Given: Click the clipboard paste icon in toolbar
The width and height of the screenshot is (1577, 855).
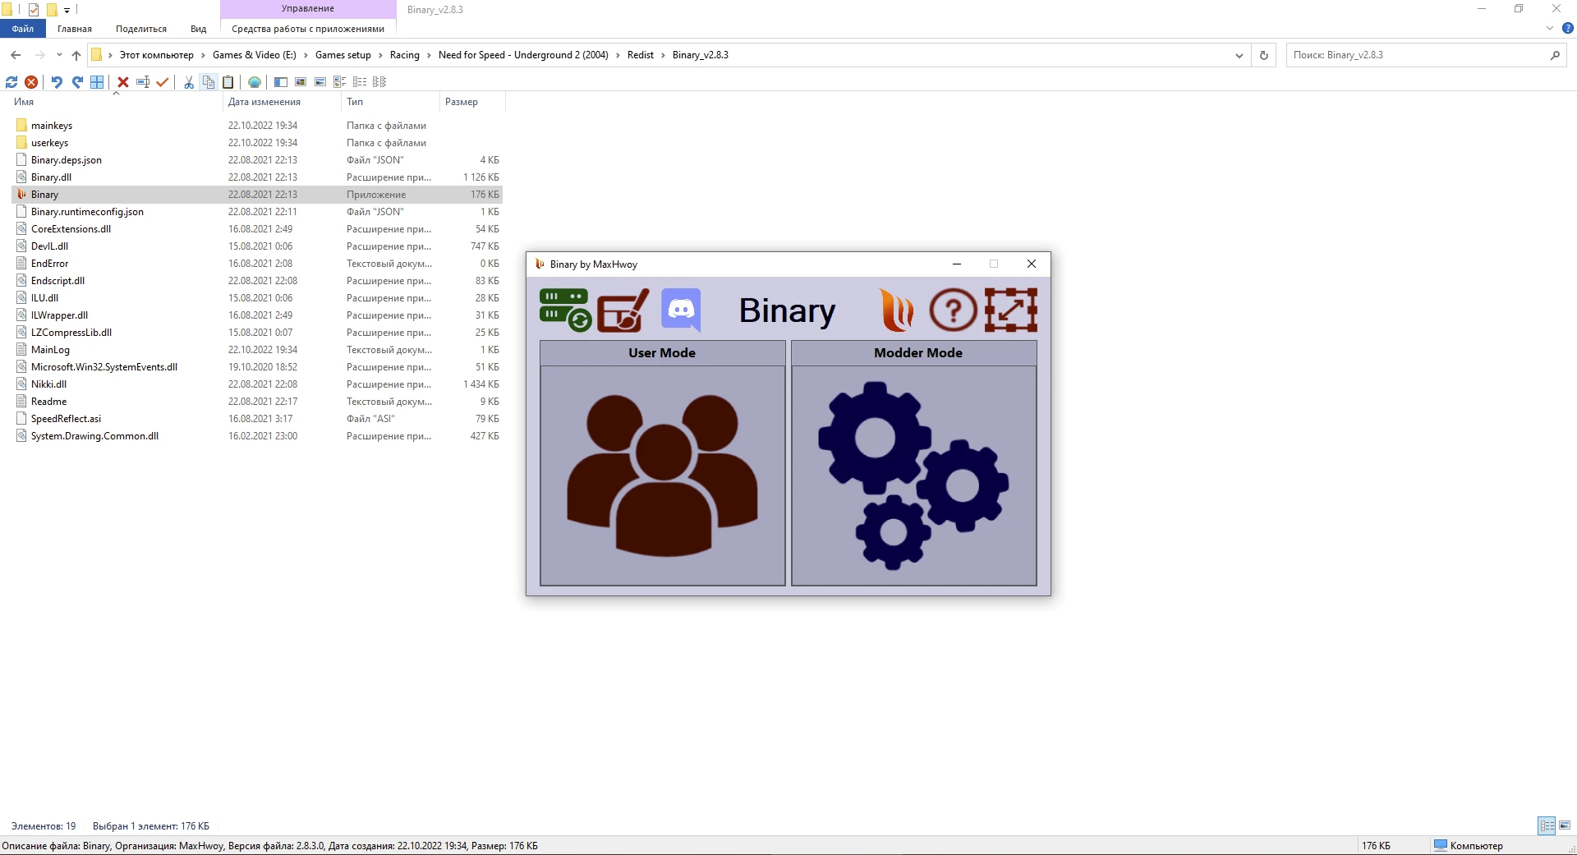Looking at the screenshot, I should pos(228,82).
